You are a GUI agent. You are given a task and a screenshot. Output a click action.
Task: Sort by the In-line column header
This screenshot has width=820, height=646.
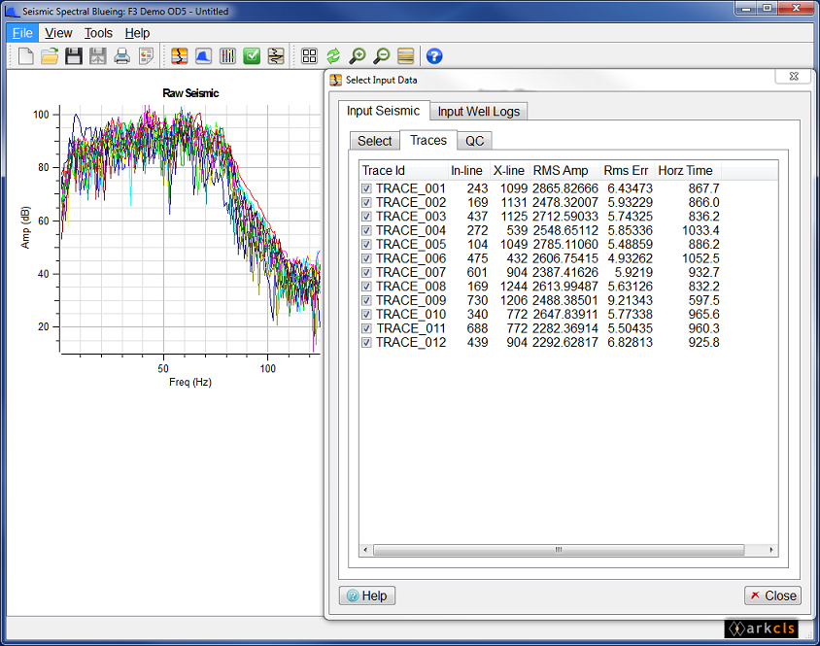point(469,171)
